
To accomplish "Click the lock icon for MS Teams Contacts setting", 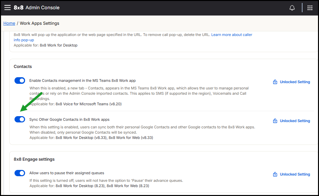I will [x=275, y=82].
